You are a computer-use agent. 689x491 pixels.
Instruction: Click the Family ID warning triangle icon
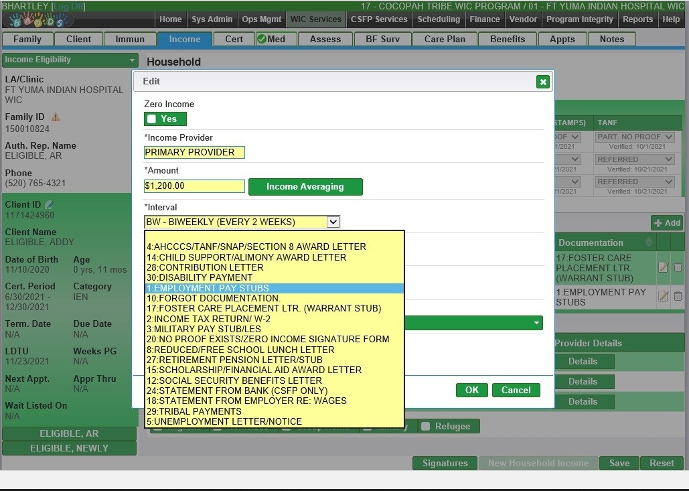[56, 117]
